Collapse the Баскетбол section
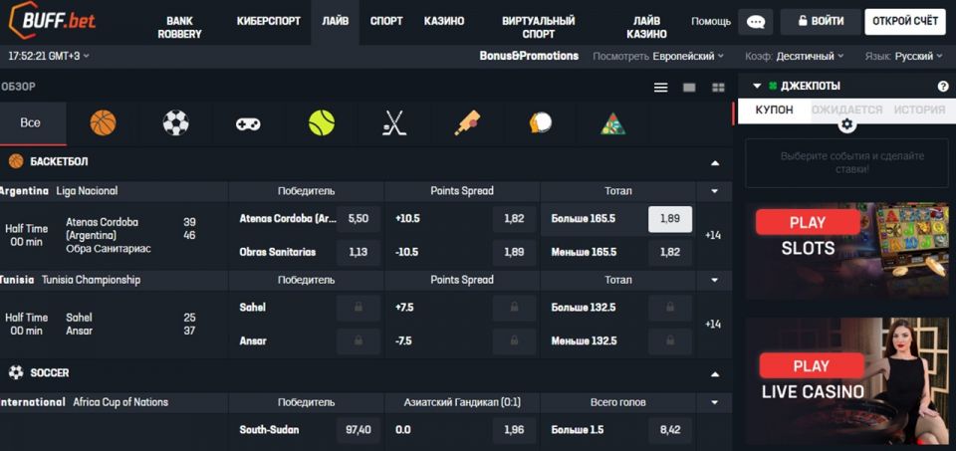 click(714, 161)
